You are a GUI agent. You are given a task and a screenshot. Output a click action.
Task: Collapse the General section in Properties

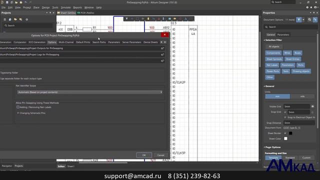pos(264,86)
